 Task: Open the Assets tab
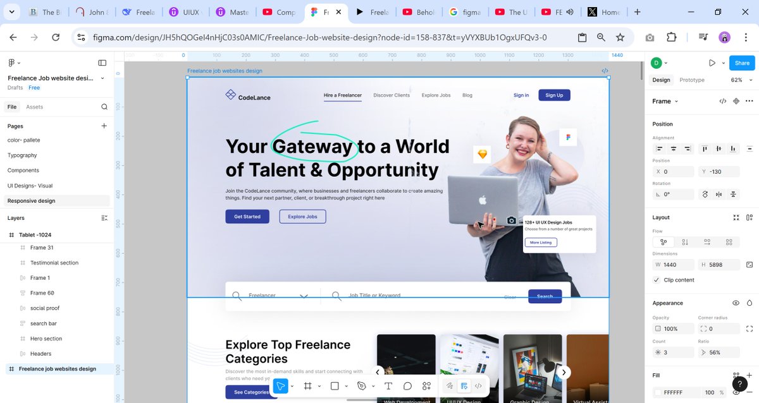(x=34, y=107)
